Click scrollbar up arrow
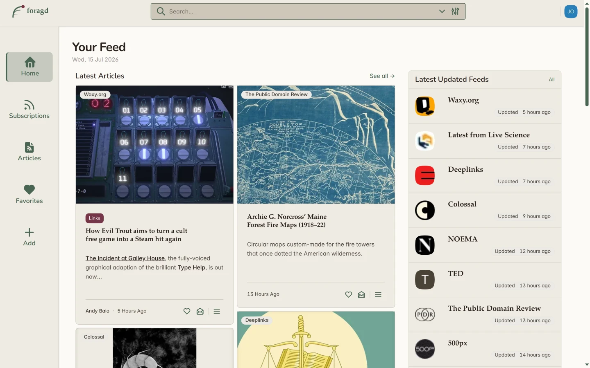This screenshot has width=590, height=368. click(587, 3)
